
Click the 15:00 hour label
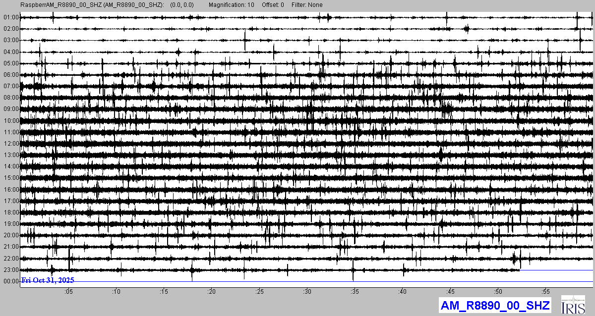10,178
